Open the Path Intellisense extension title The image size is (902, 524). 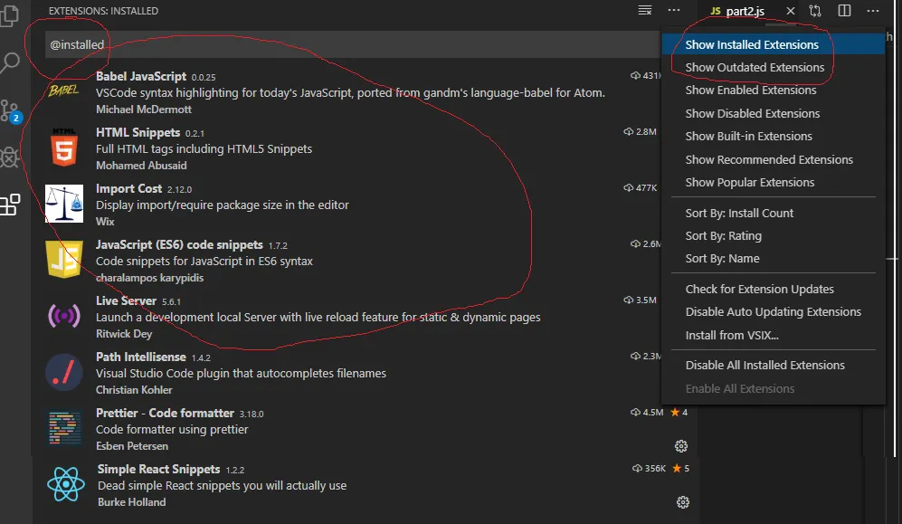point(141,357)
